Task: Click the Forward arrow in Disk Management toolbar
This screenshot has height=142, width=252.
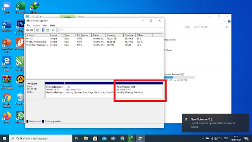Action: [x=31, y=30]
